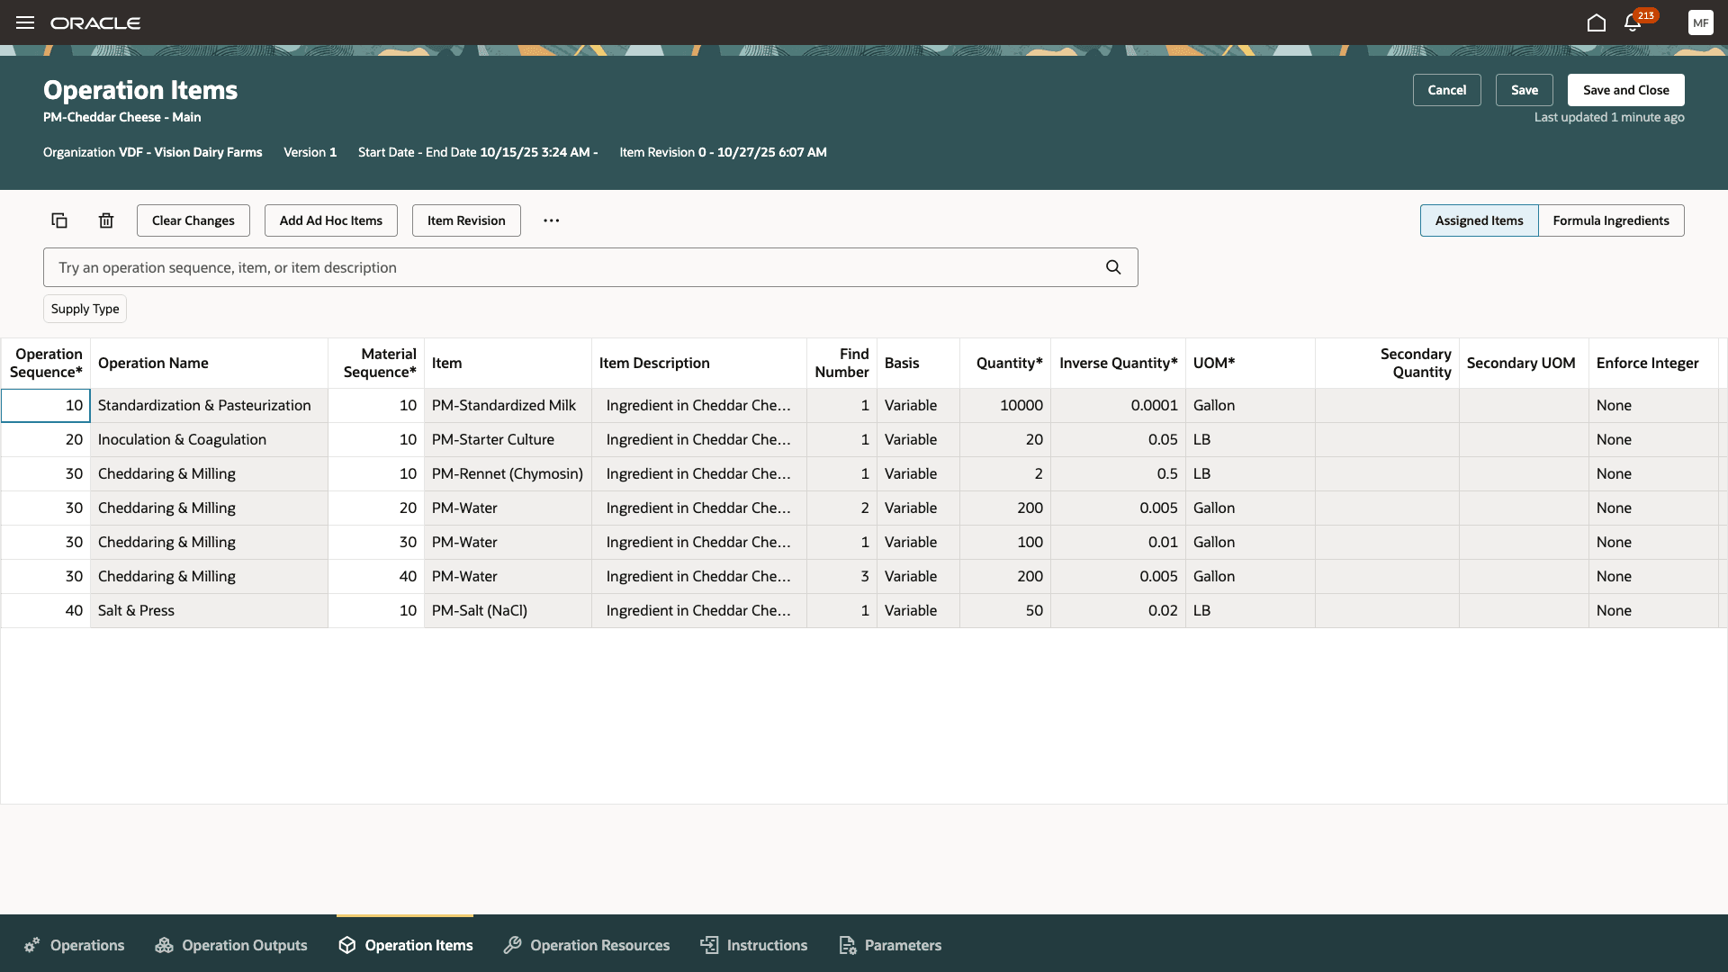
Task: Open the Operation Resources tab
Action: [x=587, y=945]
